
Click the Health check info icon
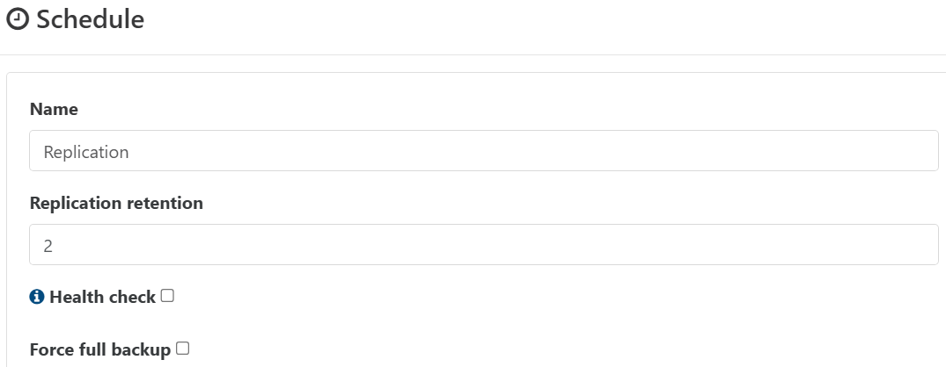pos(37,297)
